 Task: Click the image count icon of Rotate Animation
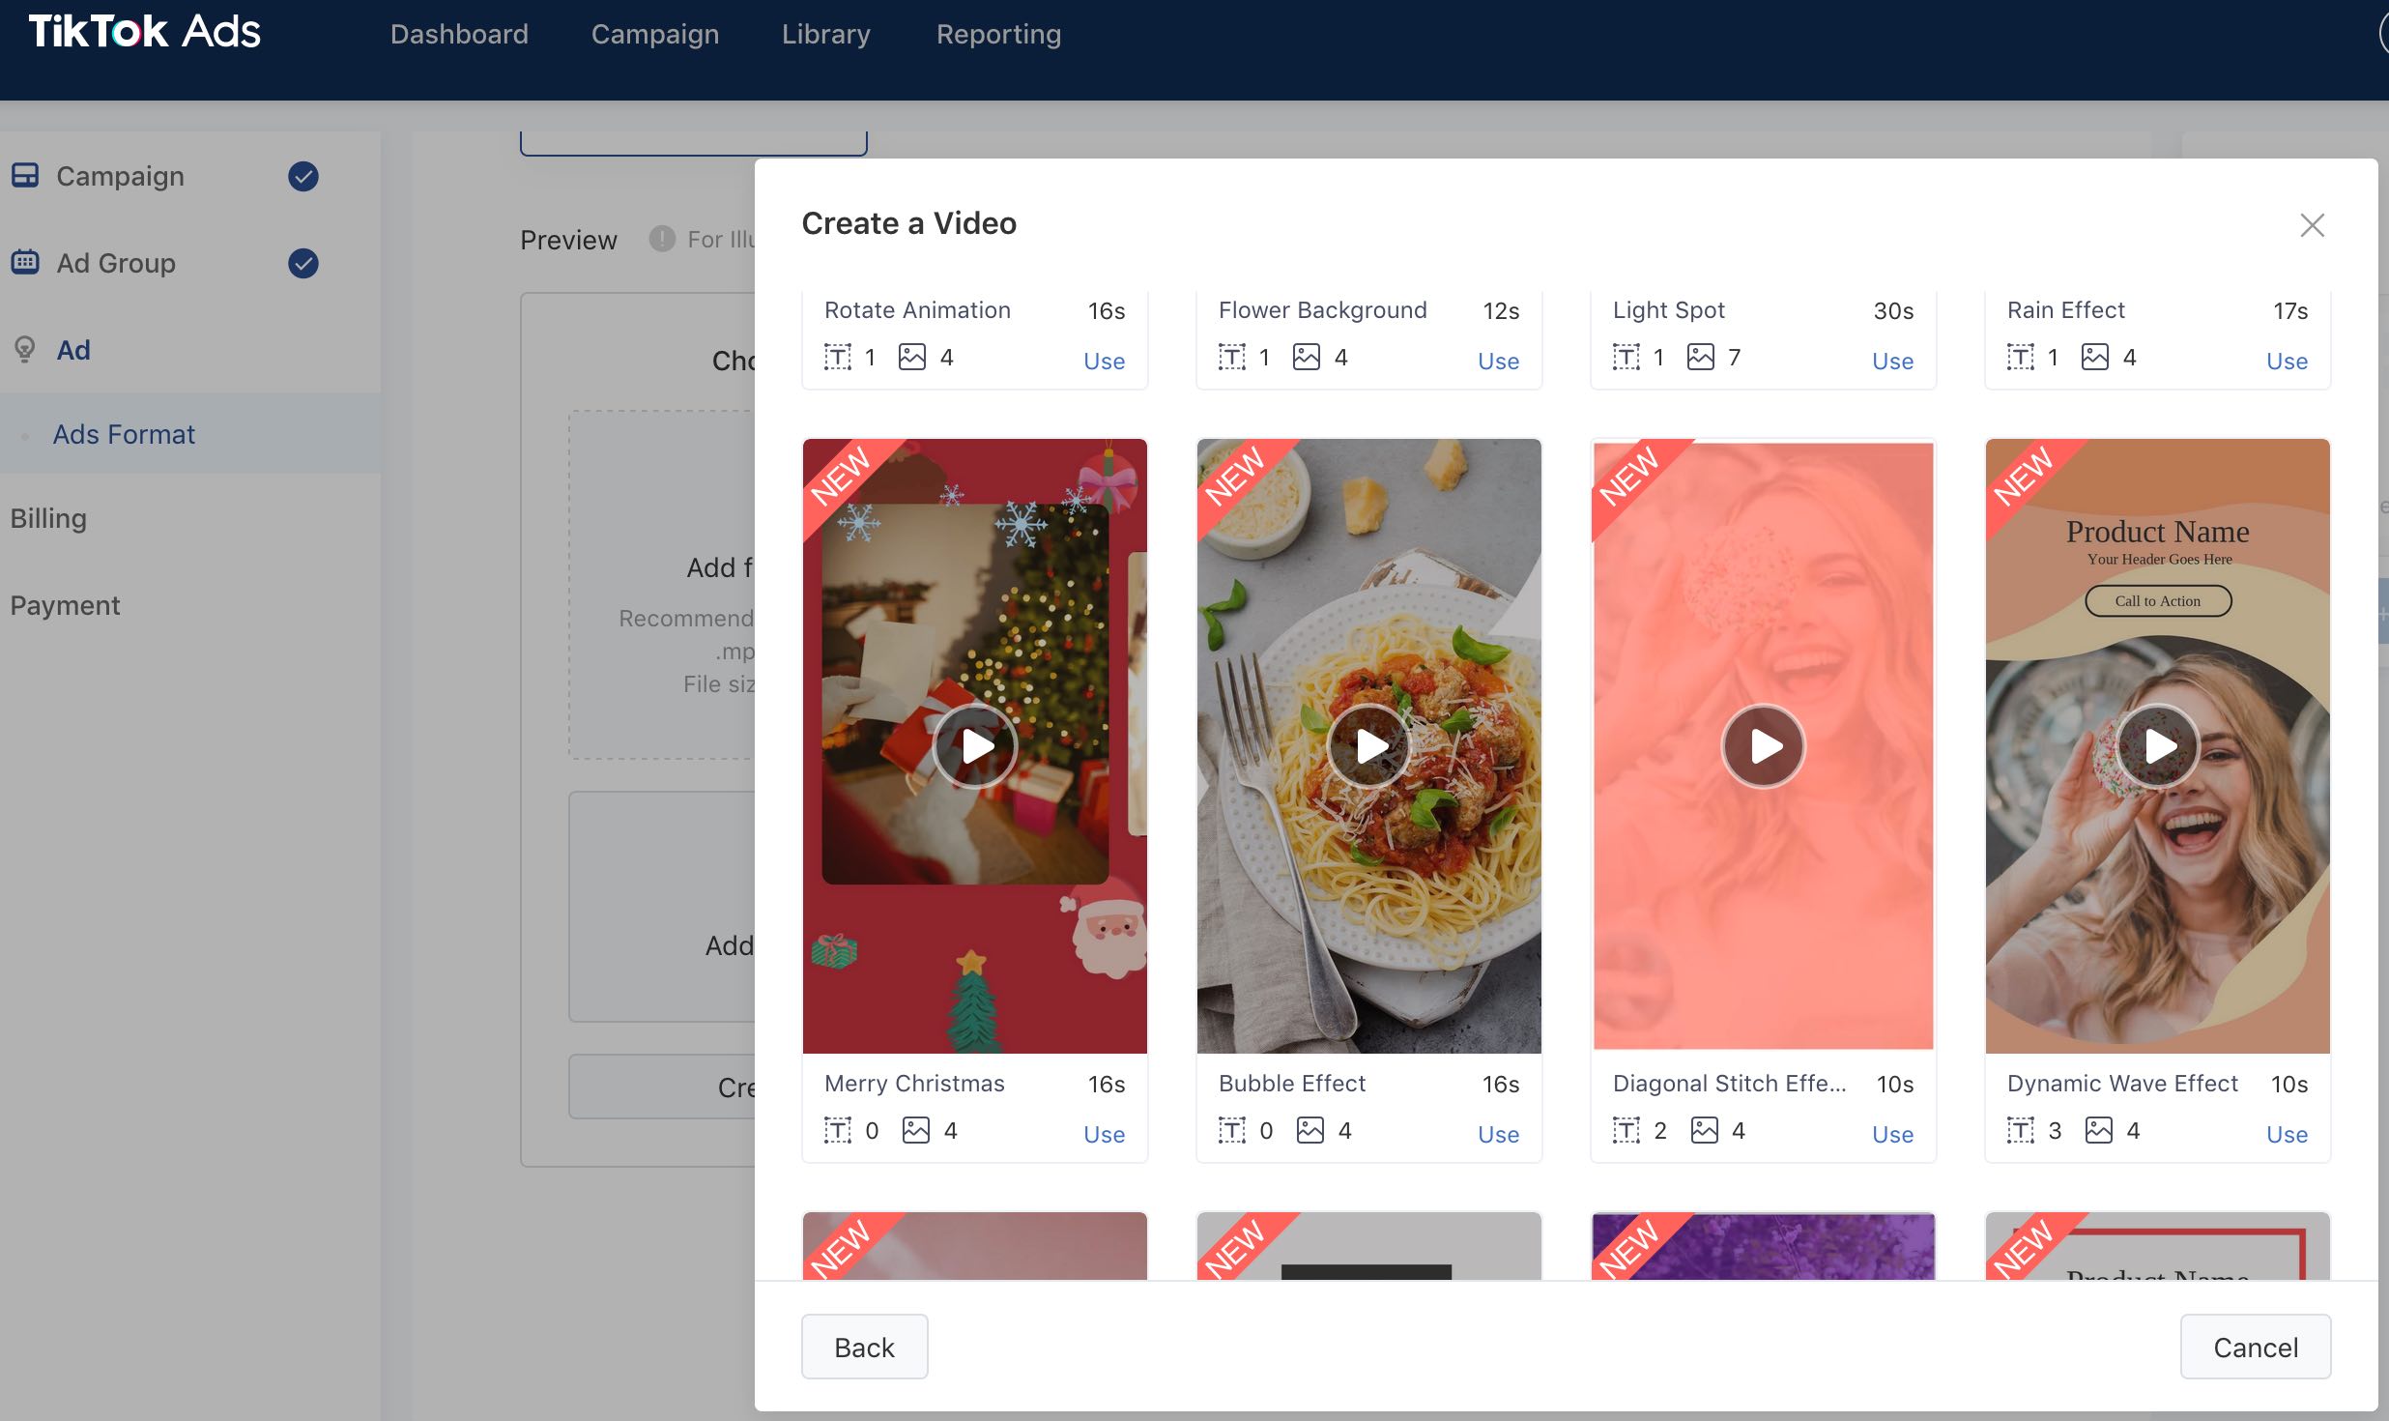(912, 358)
